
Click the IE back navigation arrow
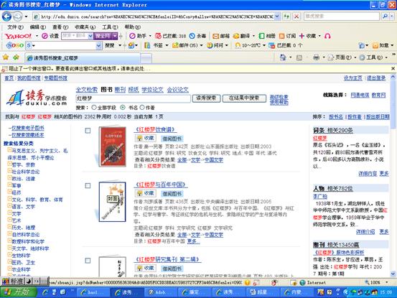pos(7,17)
